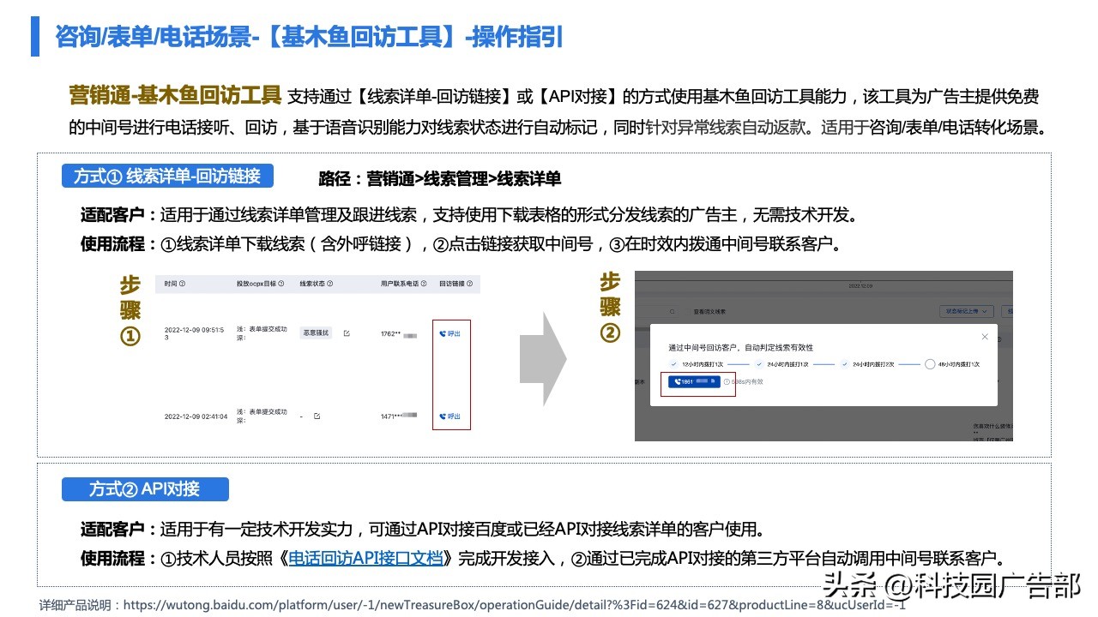Click the phone icon on the blue 1861 number button
The height and width of the screenshot is (617, 1098).
[x=678, y=381]
